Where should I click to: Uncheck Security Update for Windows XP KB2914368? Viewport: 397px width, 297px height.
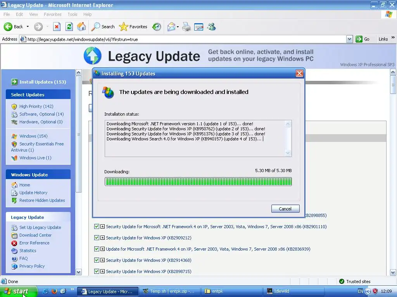[97, 260]
